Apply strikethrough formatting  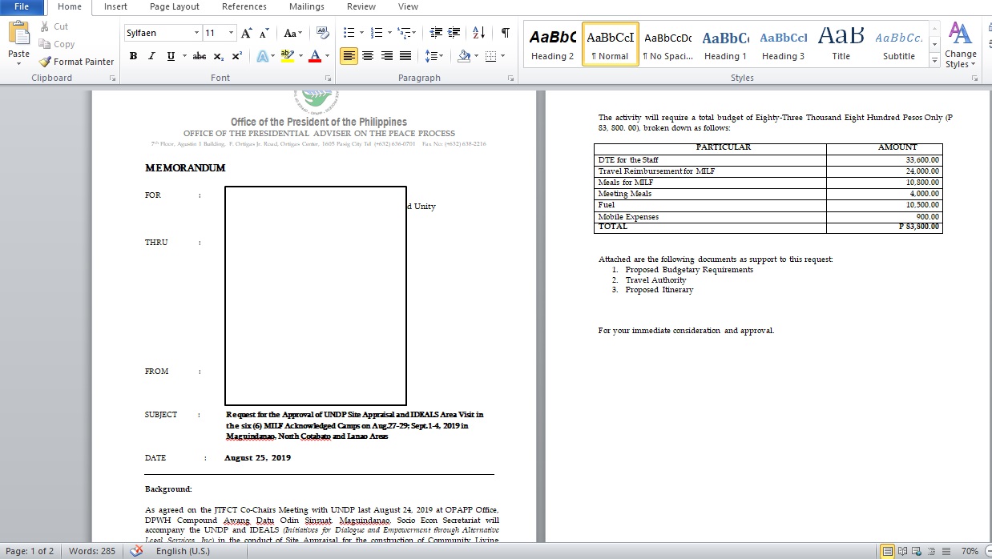(x=199, y=56)
